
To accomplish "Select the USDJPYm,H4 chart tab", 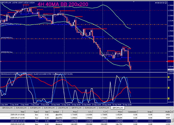I will 63,108.
